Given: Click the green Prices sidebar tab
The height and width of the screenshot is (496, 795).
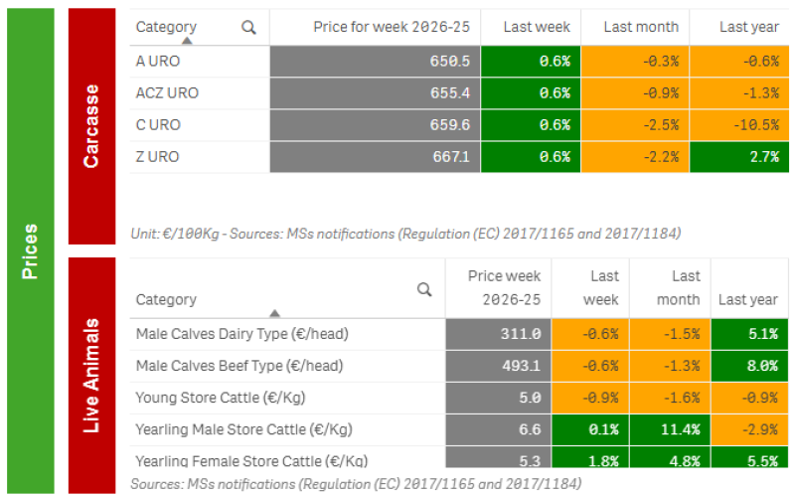Looking at the screenshot, I should (x=31, y=250).
